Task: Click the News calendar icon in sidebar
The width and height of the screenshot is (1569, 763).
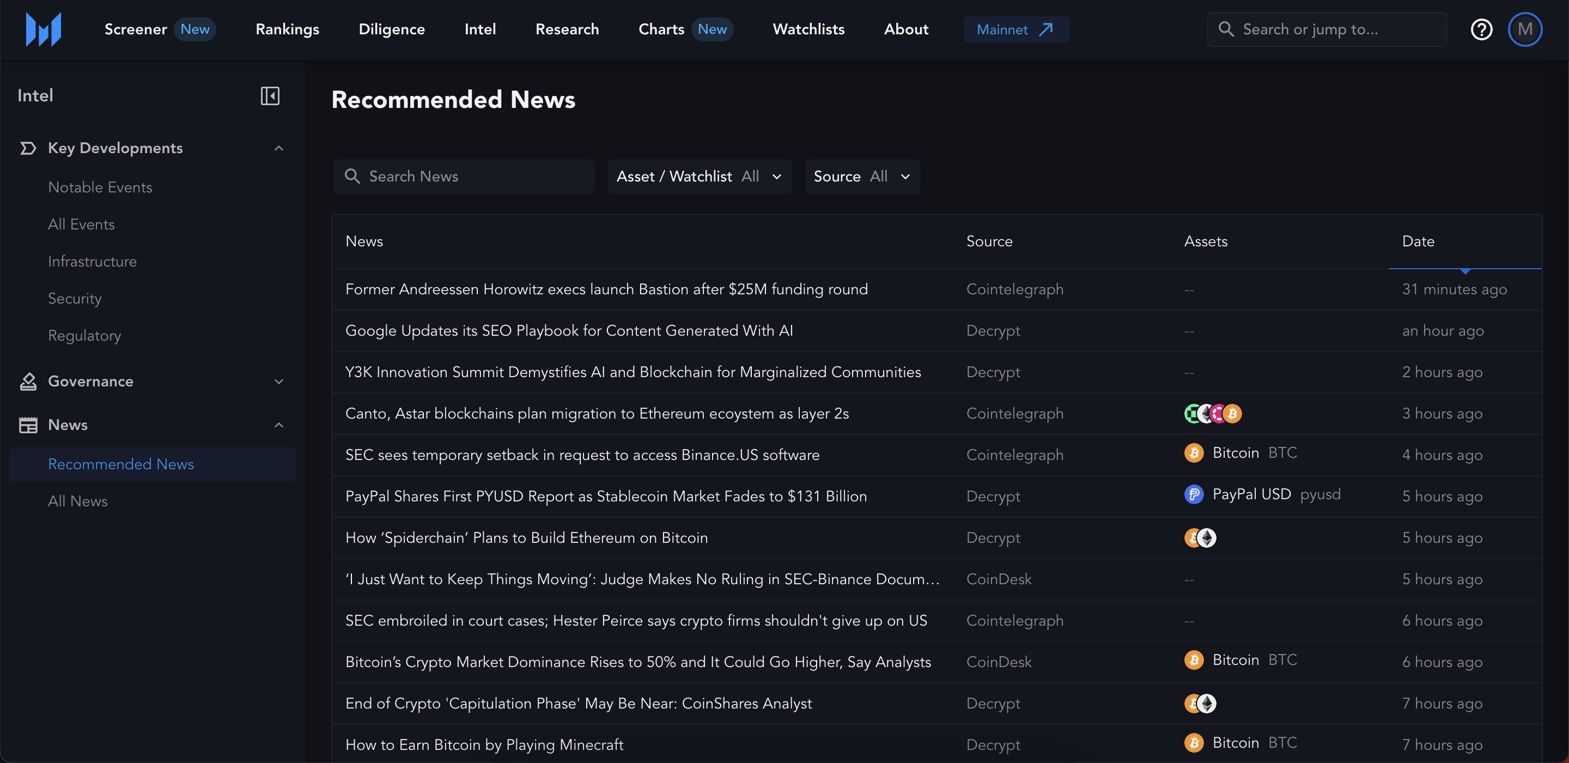Action: tap(28, 425)
